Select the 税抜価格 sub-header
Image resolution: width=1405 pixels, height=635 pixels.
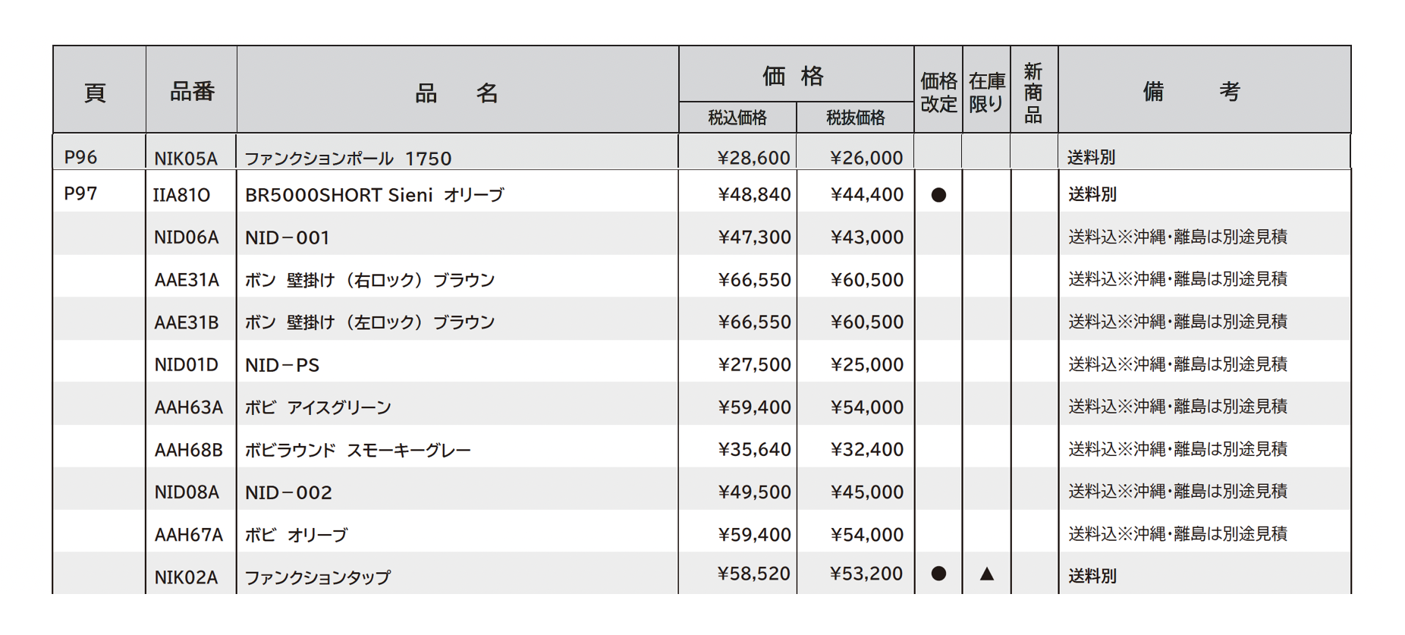855,118
